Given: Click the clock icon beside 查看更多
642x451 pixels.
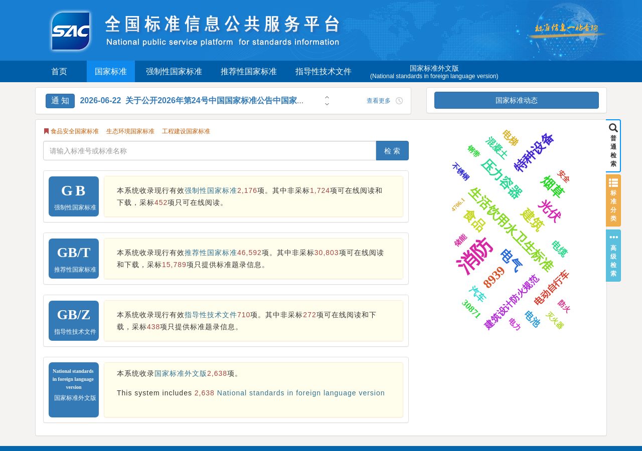Looking at the screenshot, I should tap(399, 101).
